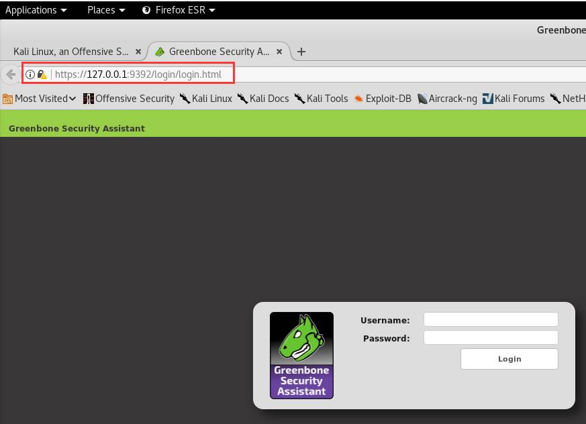Click the Login button
Screen dimensions: 586x424
(509, 359)
